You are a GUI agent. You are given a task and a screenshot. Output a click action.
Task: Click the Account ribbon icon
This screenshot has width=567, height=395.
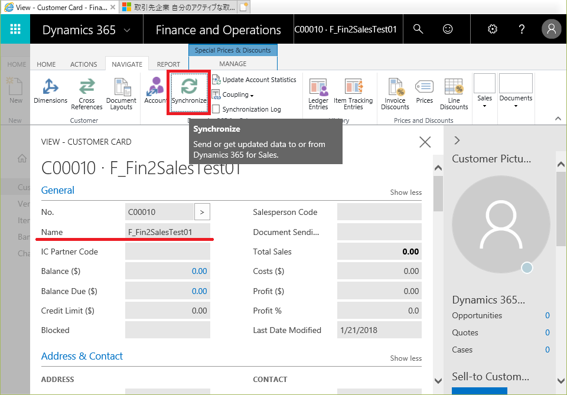click(x=155, y=91)
